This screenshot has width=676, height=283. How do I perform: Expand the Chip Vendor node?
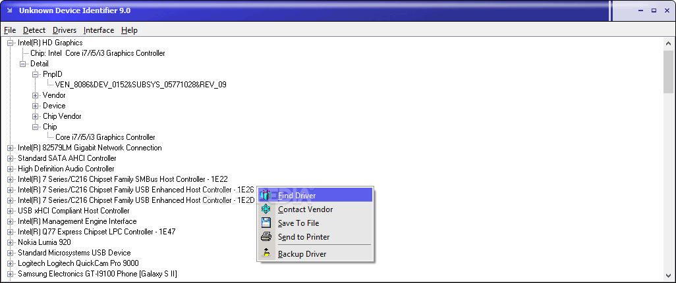point(36,116)
